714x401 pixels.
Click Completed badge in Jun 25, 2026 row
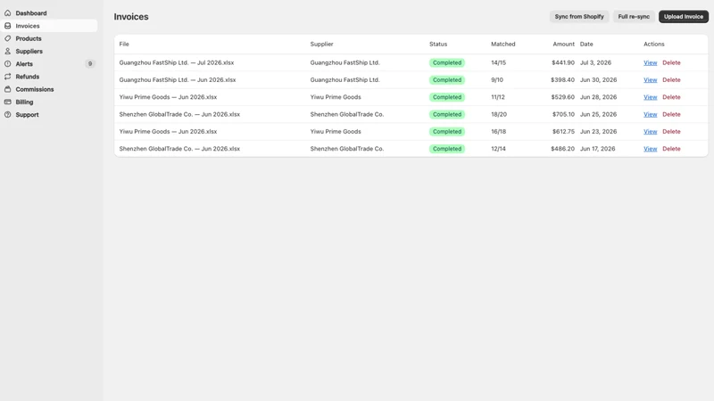tap(447, 115)
